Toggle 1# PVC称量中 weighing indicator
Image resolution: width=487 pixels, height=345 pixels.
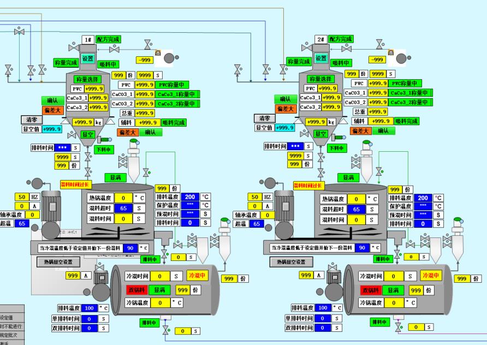(x=171, y=85)
